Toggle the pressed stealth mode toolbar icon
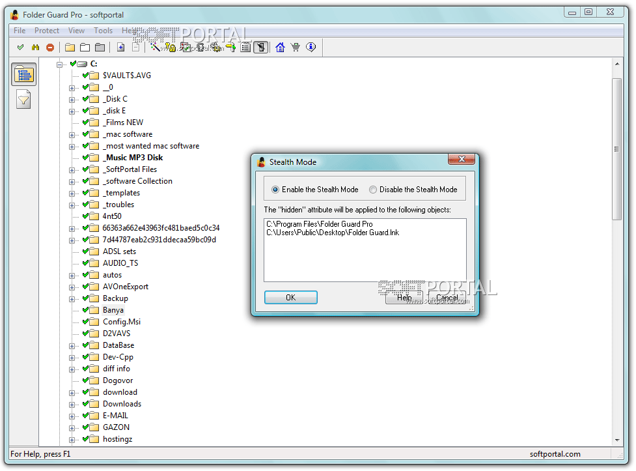 [261, 48]
